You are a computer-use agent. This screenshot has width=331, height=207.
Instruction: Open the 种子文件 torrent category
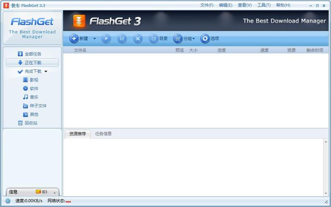[35, 106]
